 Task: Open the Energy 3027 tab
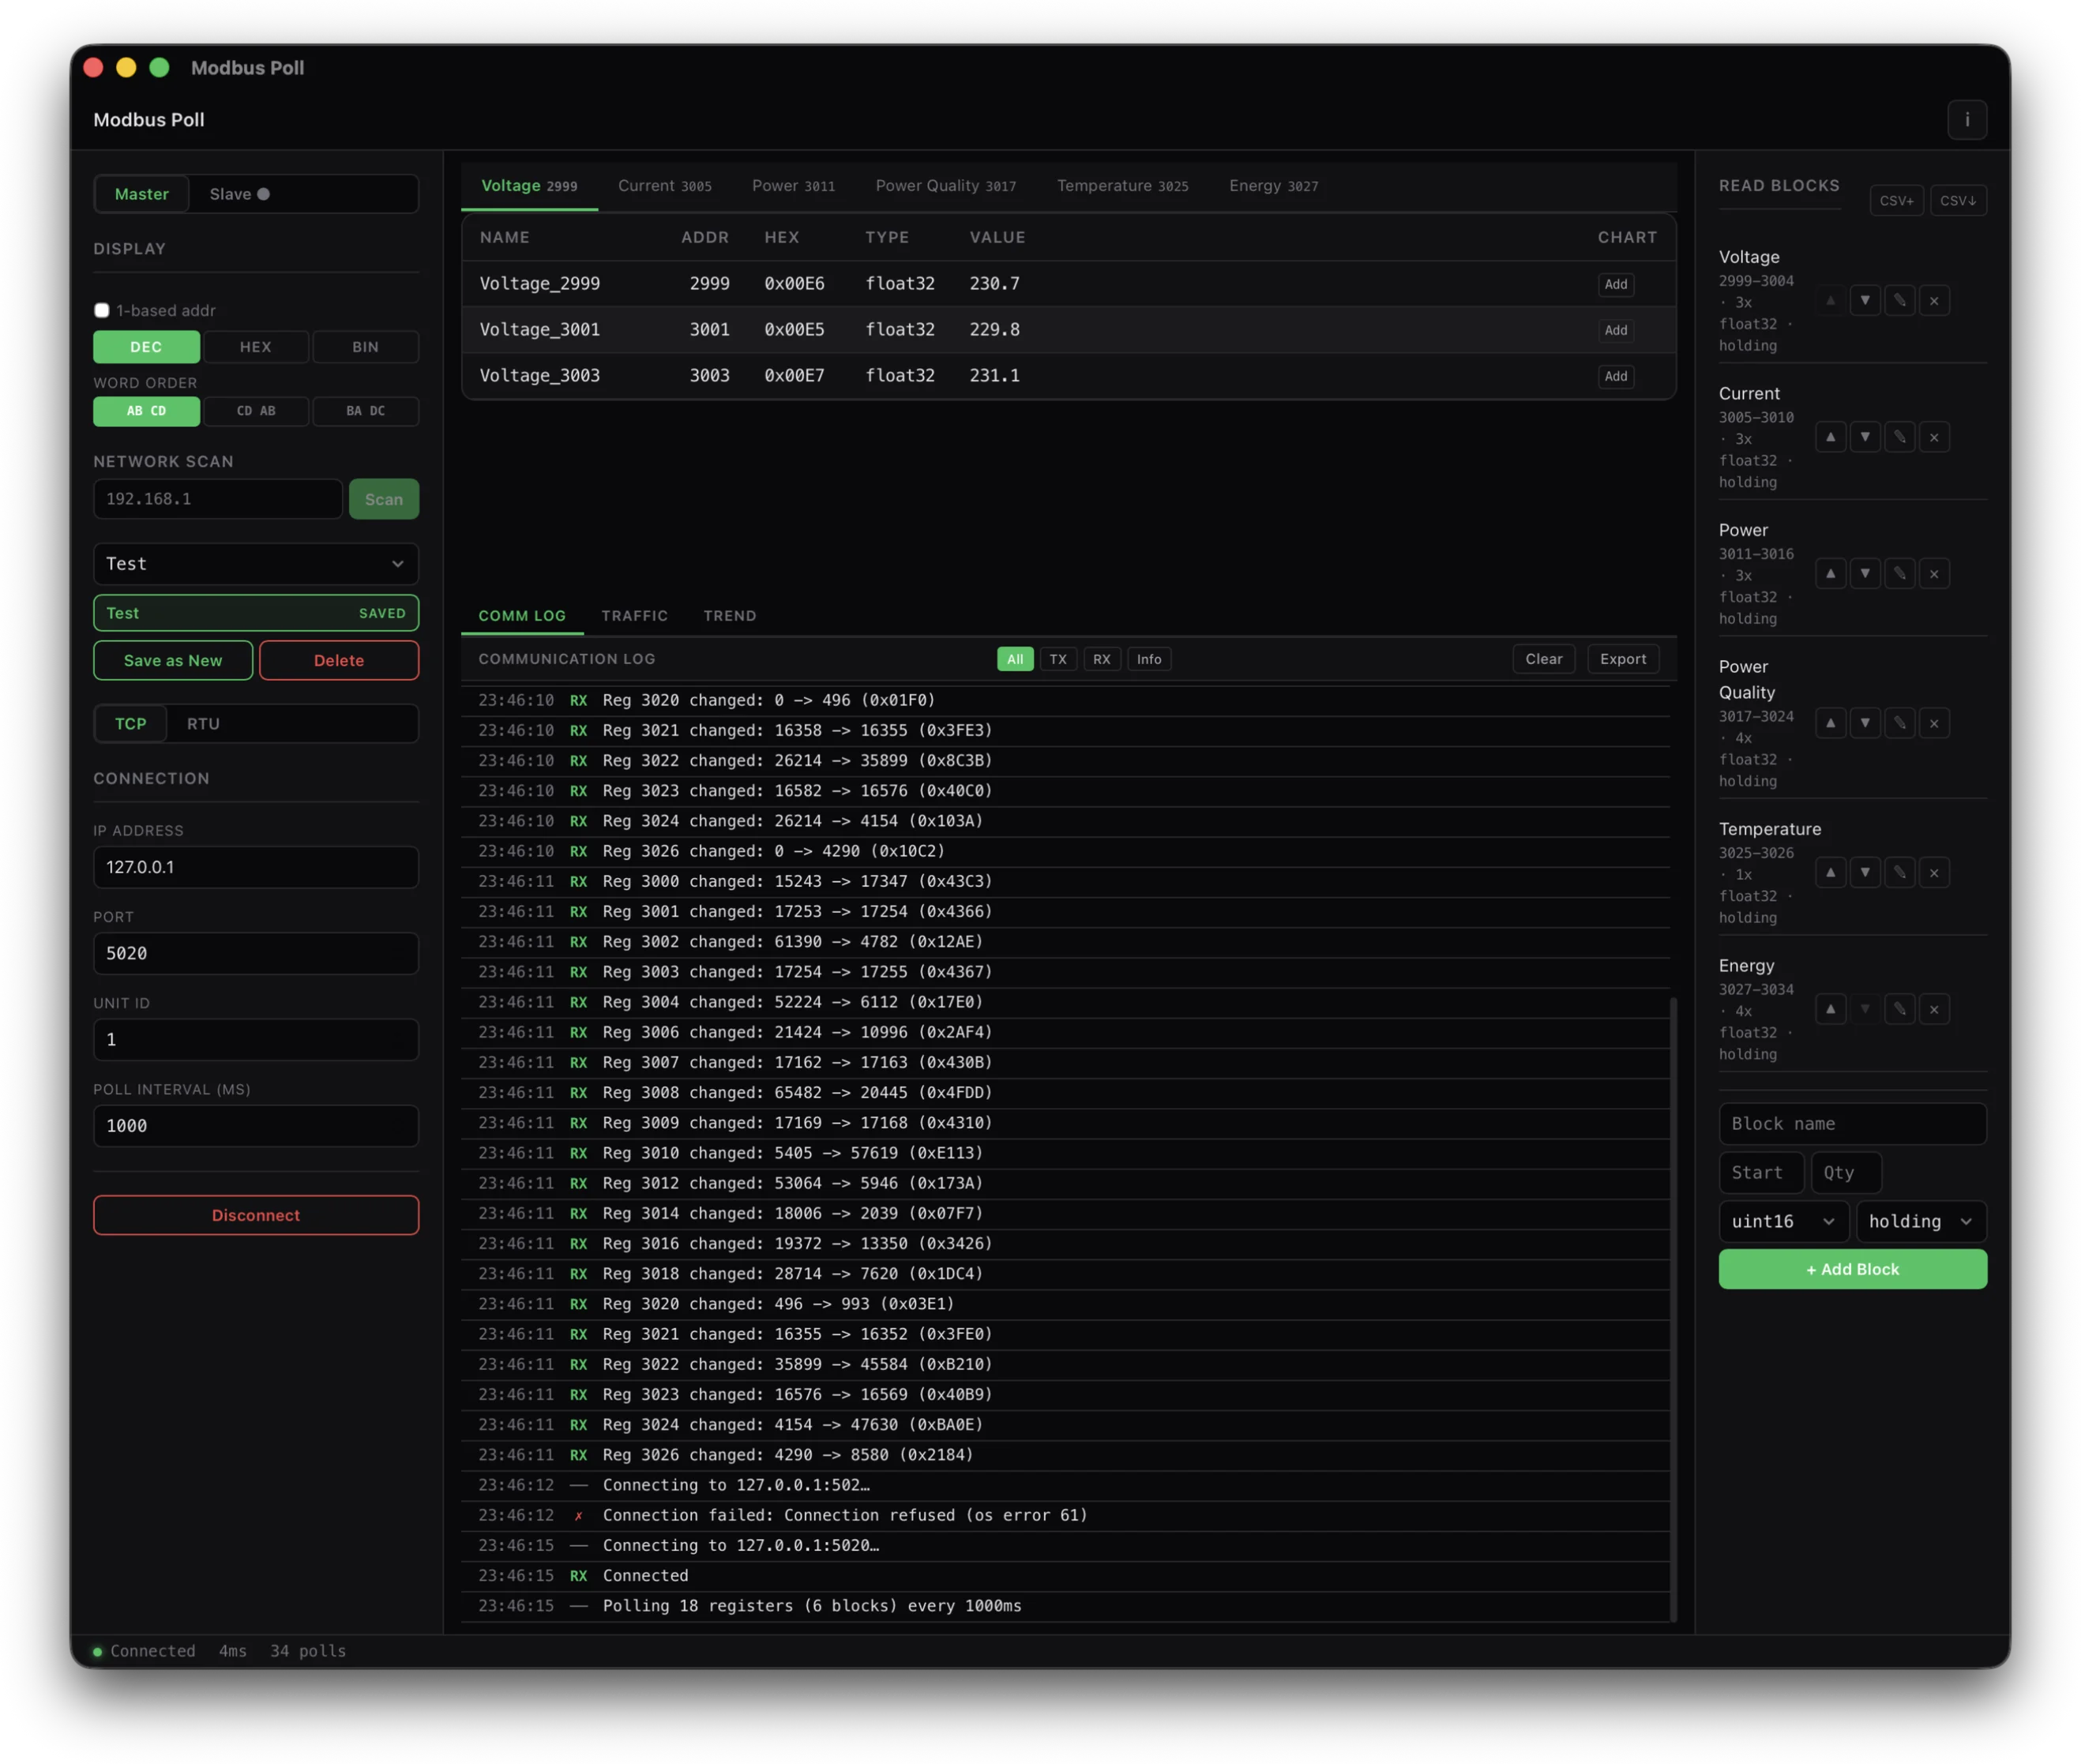[x=1273, y=186]
